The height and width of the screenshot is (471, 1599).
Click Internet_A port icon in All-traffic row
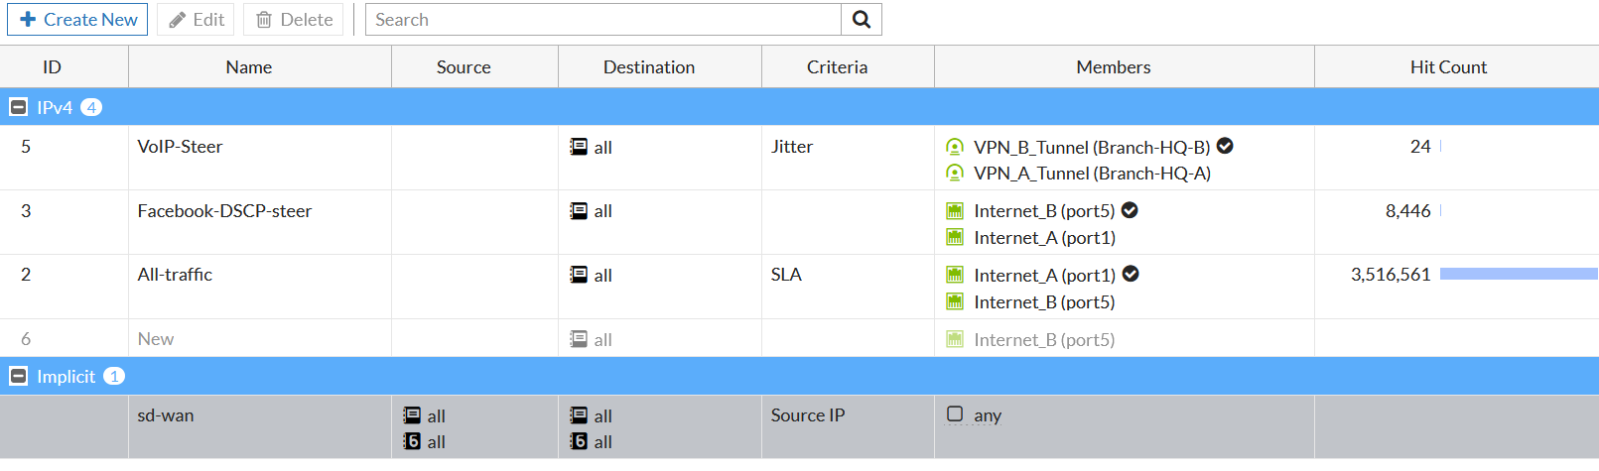pyautogui.click(x=955, y=275)
